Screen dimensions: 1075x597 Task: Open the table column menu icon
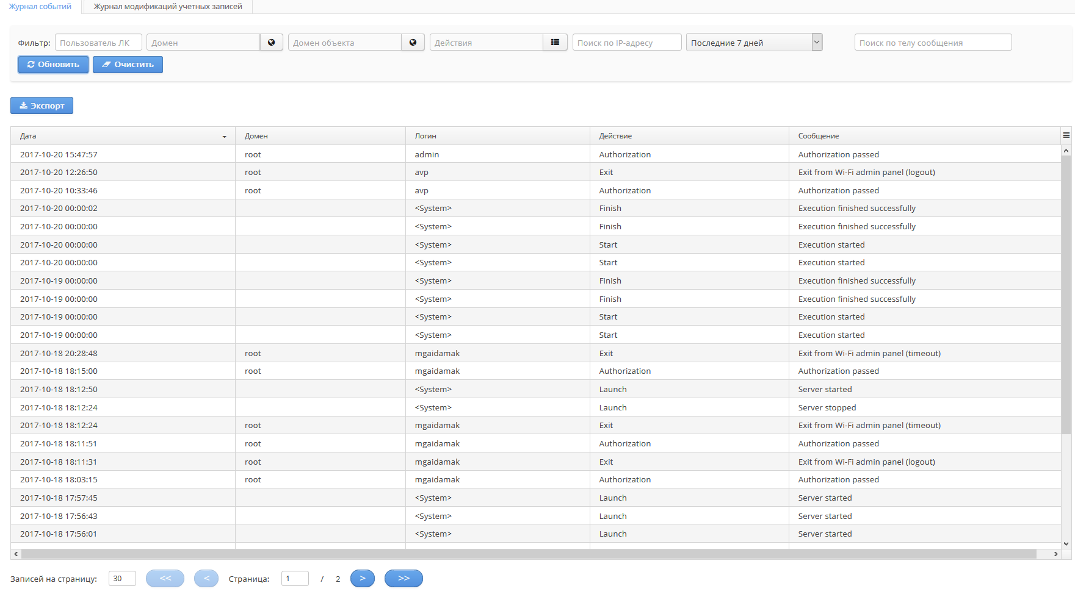pos(1066,135)
